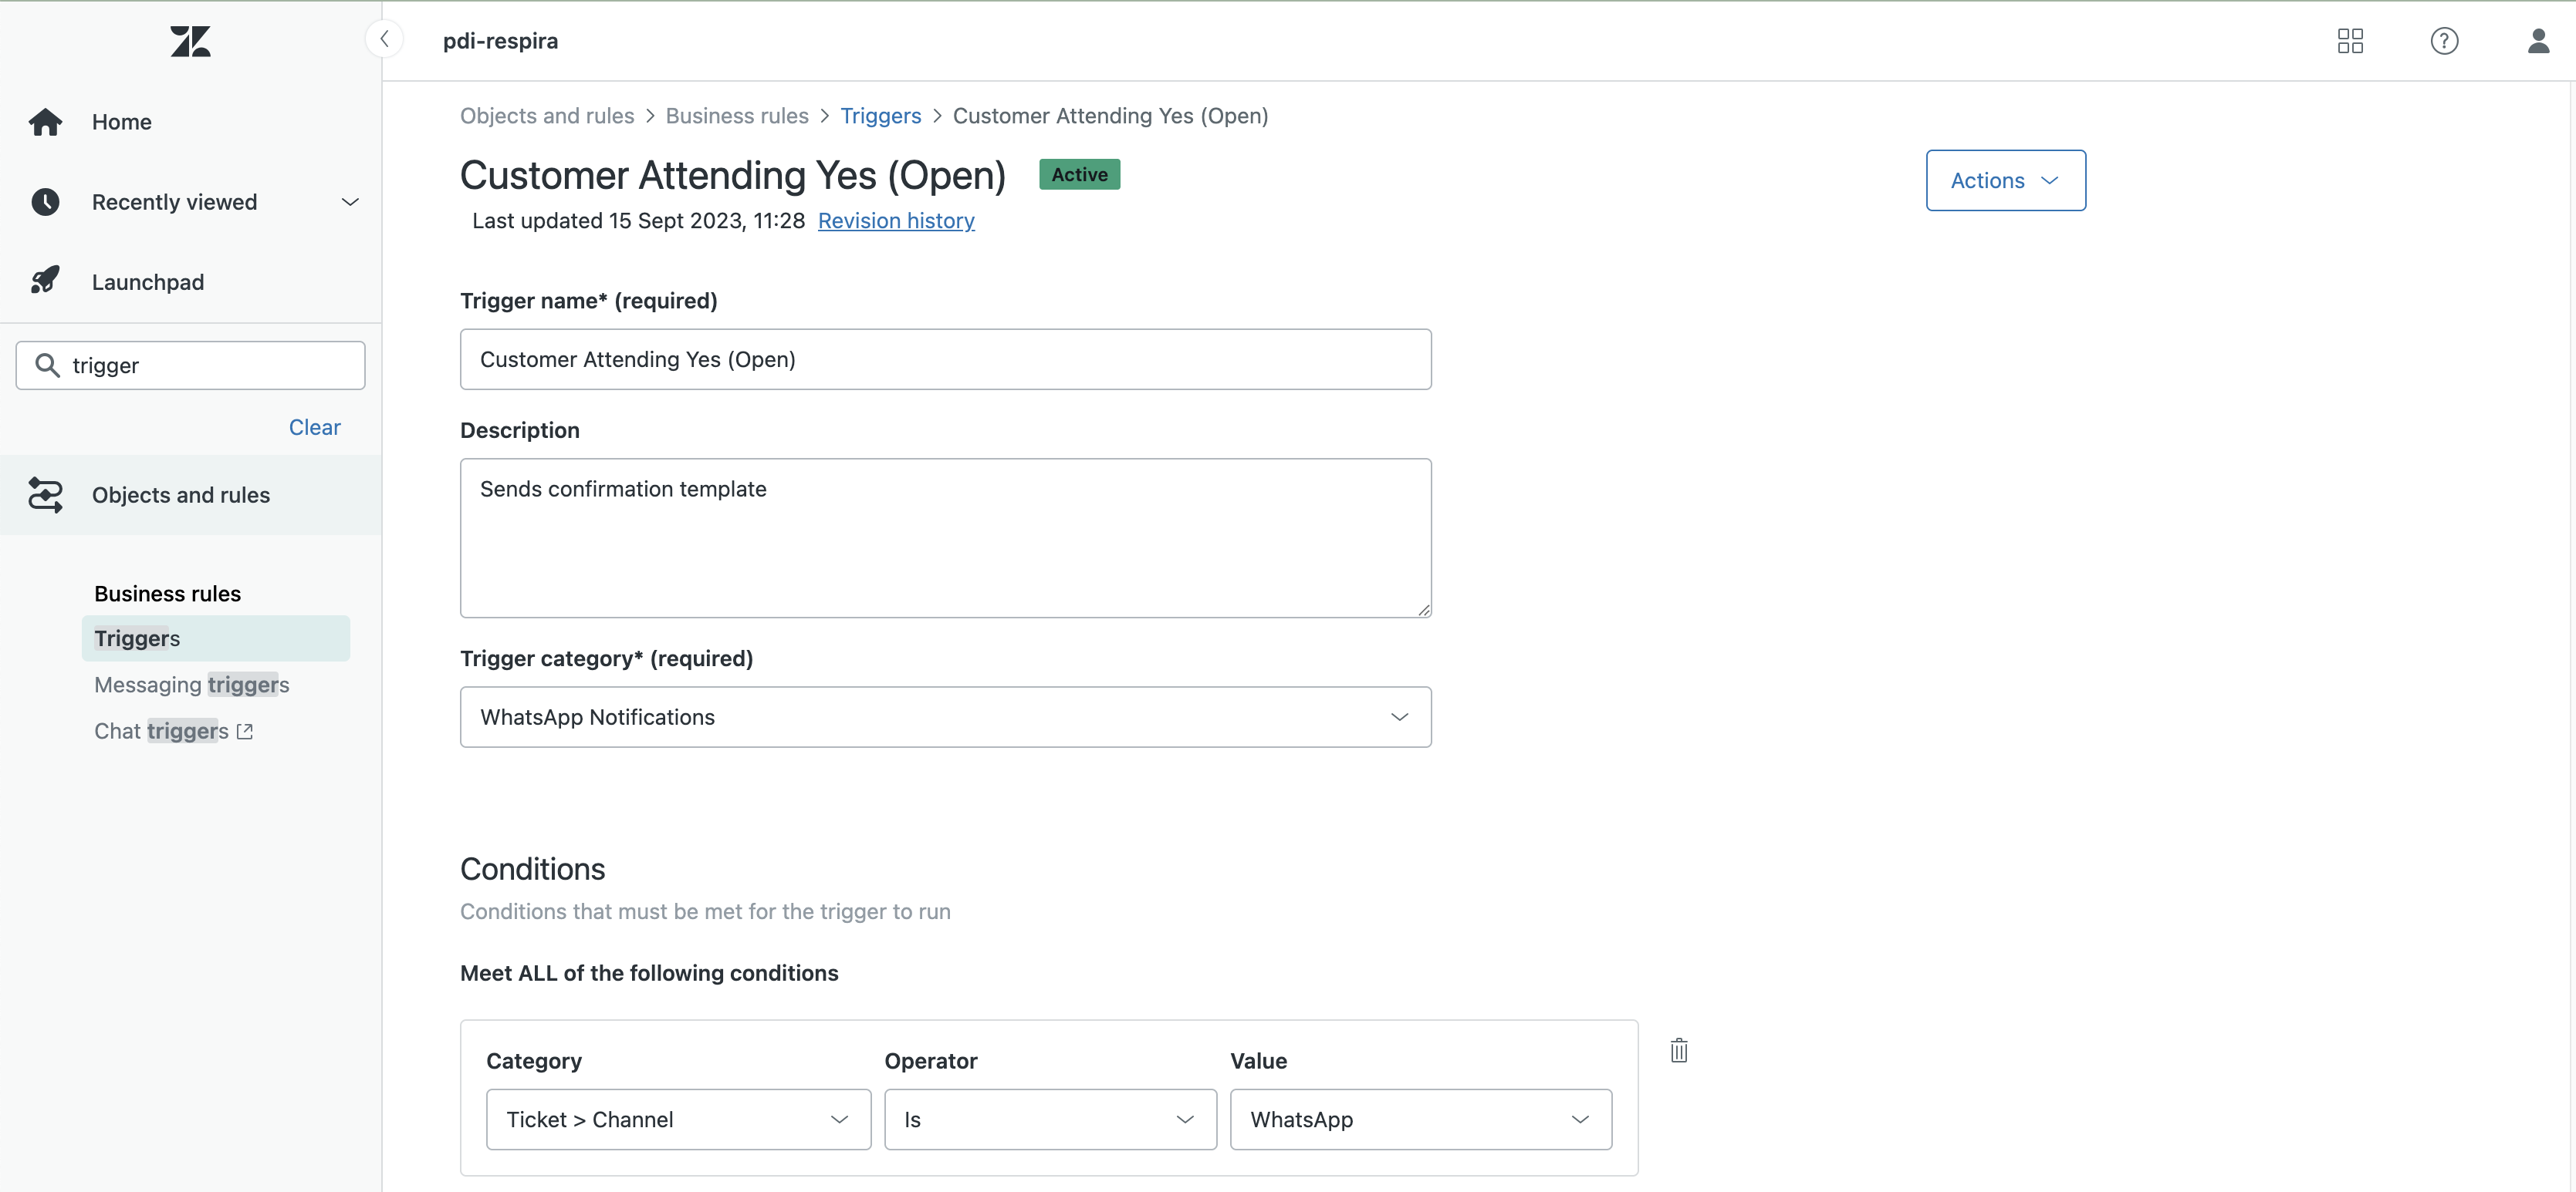Image resolution: width=2576 pixels, height=1192 pixels.
Task: Open the Value dropdown showing WhatsApp
Action: coord(1580,1119)
